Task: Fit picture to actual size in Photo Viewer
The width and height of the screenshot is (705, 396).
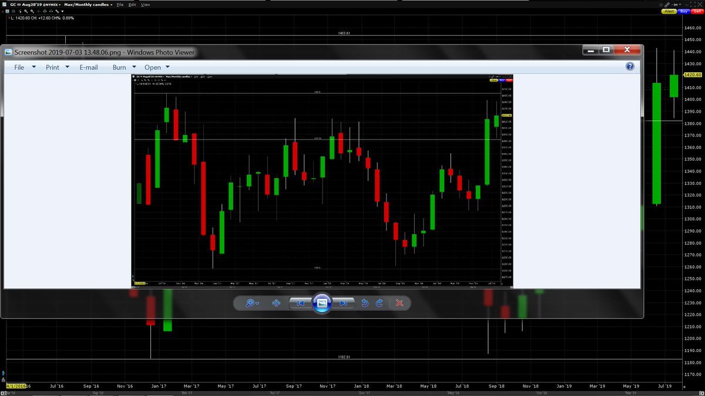Action: point(276,303)
